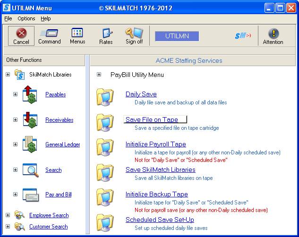Click the Search magnifier icon
Viewport: 299px width, 237px height.
click(31, 170)
